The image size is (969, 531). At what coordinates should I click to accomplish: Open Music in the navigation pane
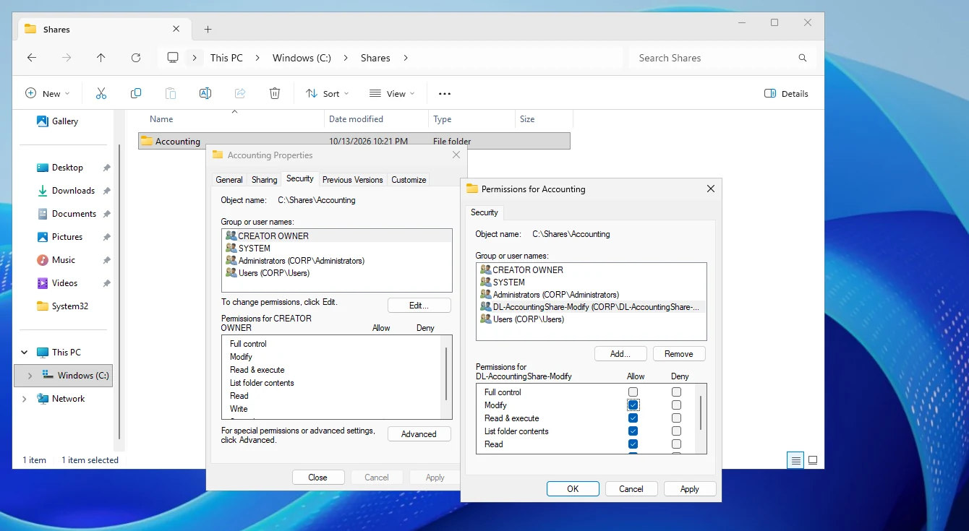click(x=63, y=260)
